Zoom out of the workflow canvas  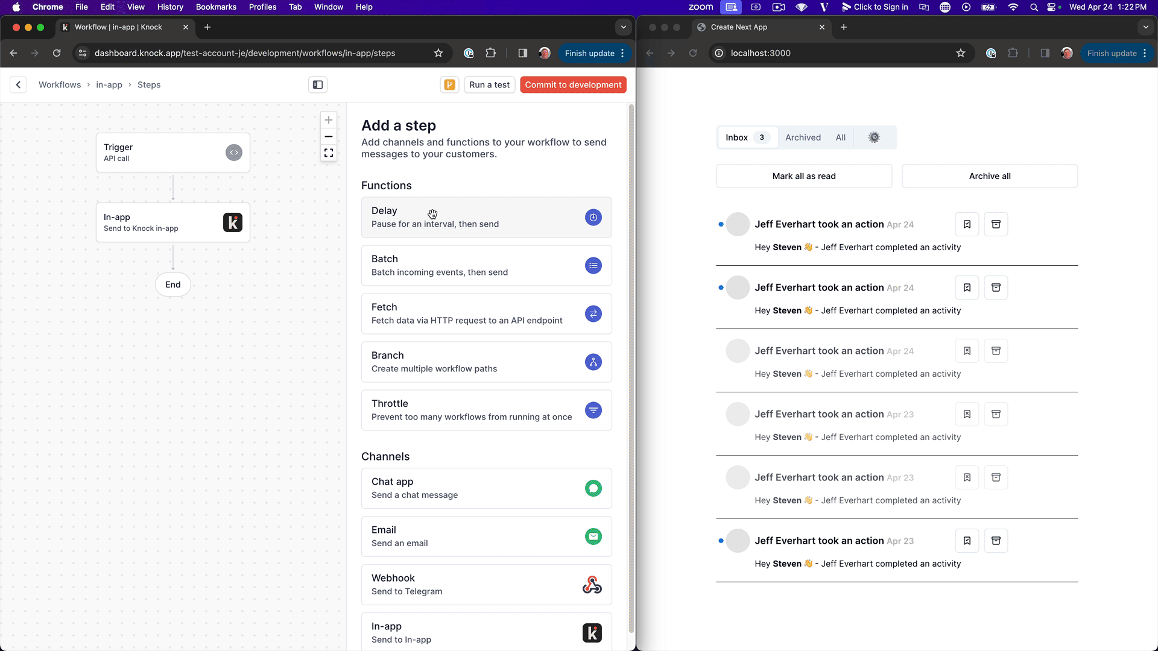point(329,137)
